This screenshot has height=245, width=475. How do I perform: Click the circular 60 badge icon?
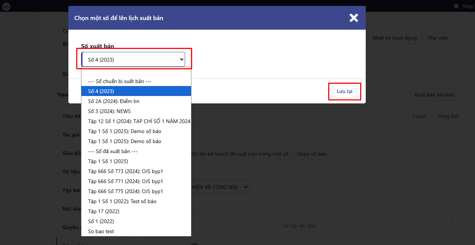point(6,6)
